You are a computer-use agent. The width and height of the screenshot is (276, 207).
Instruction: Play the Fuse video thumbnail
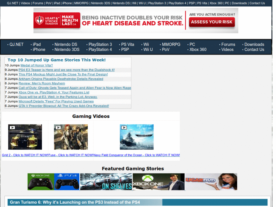(x=71, y=137)
